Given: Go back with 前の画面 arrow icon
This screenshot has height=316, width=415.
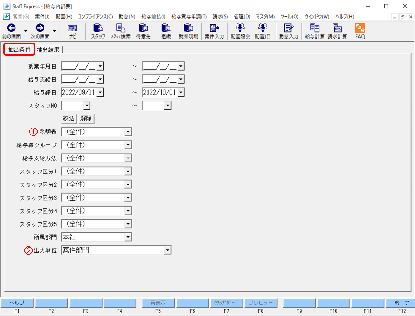Looking at the screenshot, I should click(11, 28).
